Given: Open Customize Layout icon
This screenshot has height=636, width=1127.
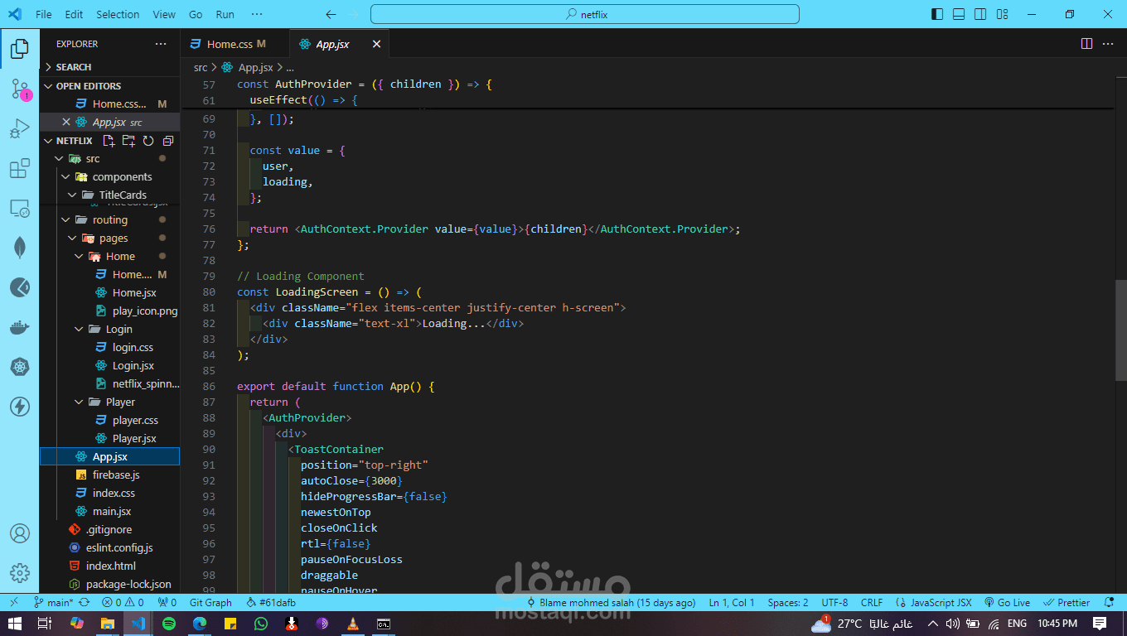Looking at the screenshot, I should click(x=1002, y=14).
